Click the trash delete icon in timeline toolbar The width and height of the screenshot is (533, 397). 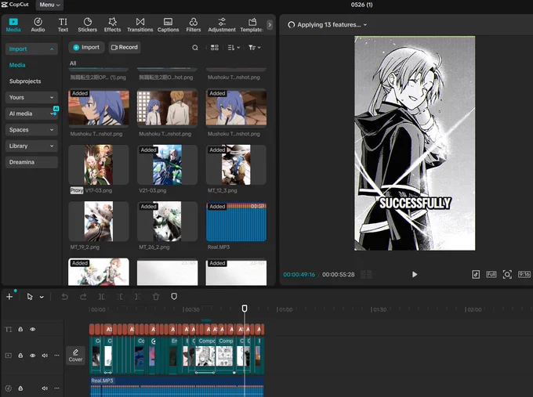click(156, 297)
